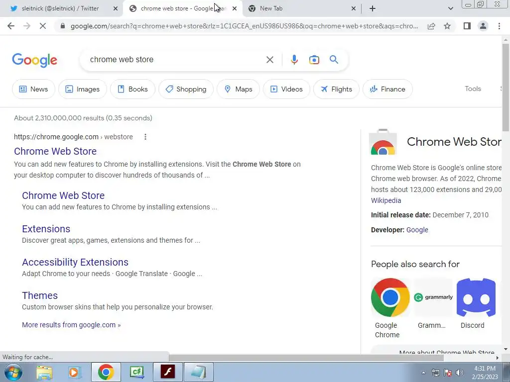Open the share this page icon
Viewport: 510px width, 382px height.
click(x=431, y=26)
